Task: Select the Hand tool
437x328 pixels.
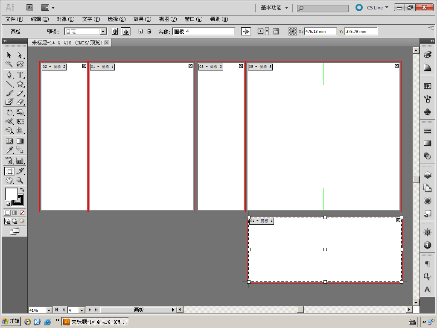Action: (x=9, y=181)
